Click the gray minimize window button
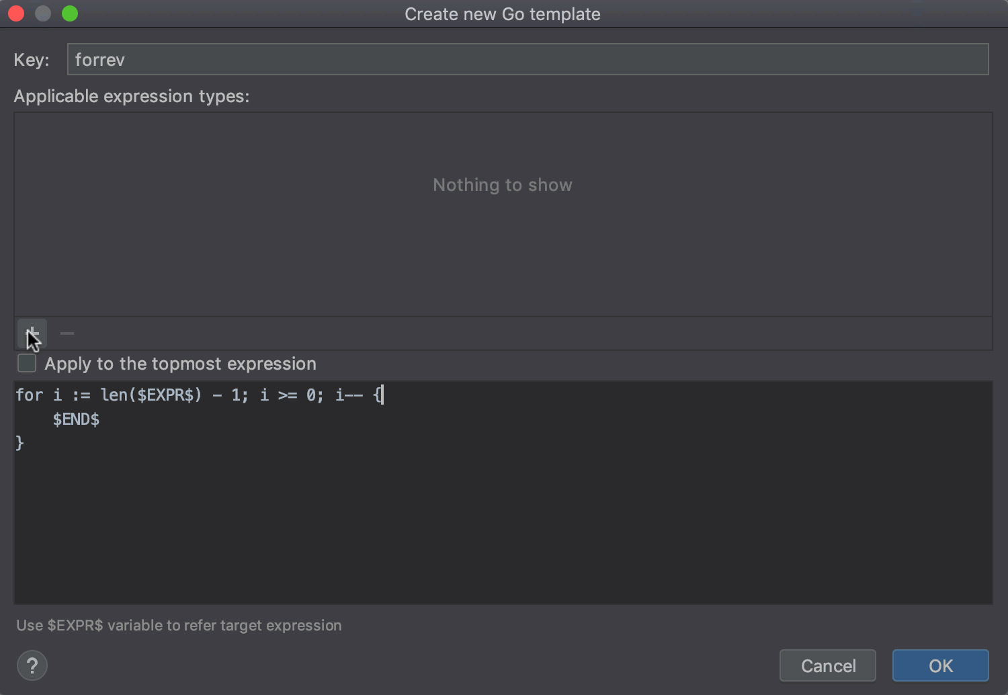The height and width of the screenshot is (695, 1008). pos(43,13)
